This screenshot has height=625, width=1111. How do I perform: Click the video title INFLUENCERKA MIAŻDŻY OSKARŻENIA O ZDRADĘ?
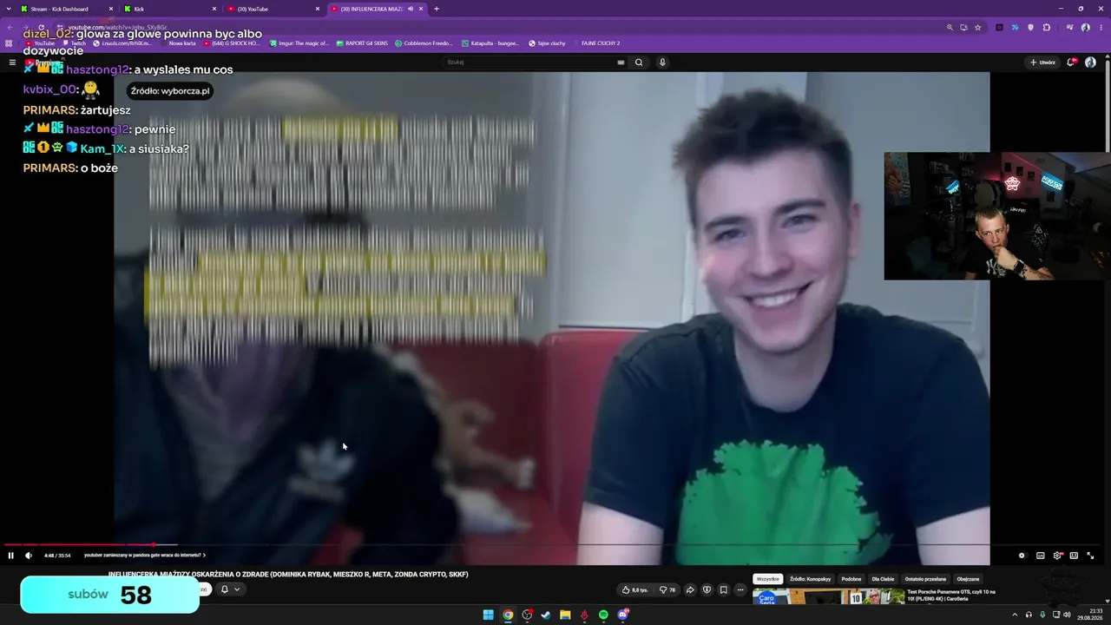(x=288, y=574)
